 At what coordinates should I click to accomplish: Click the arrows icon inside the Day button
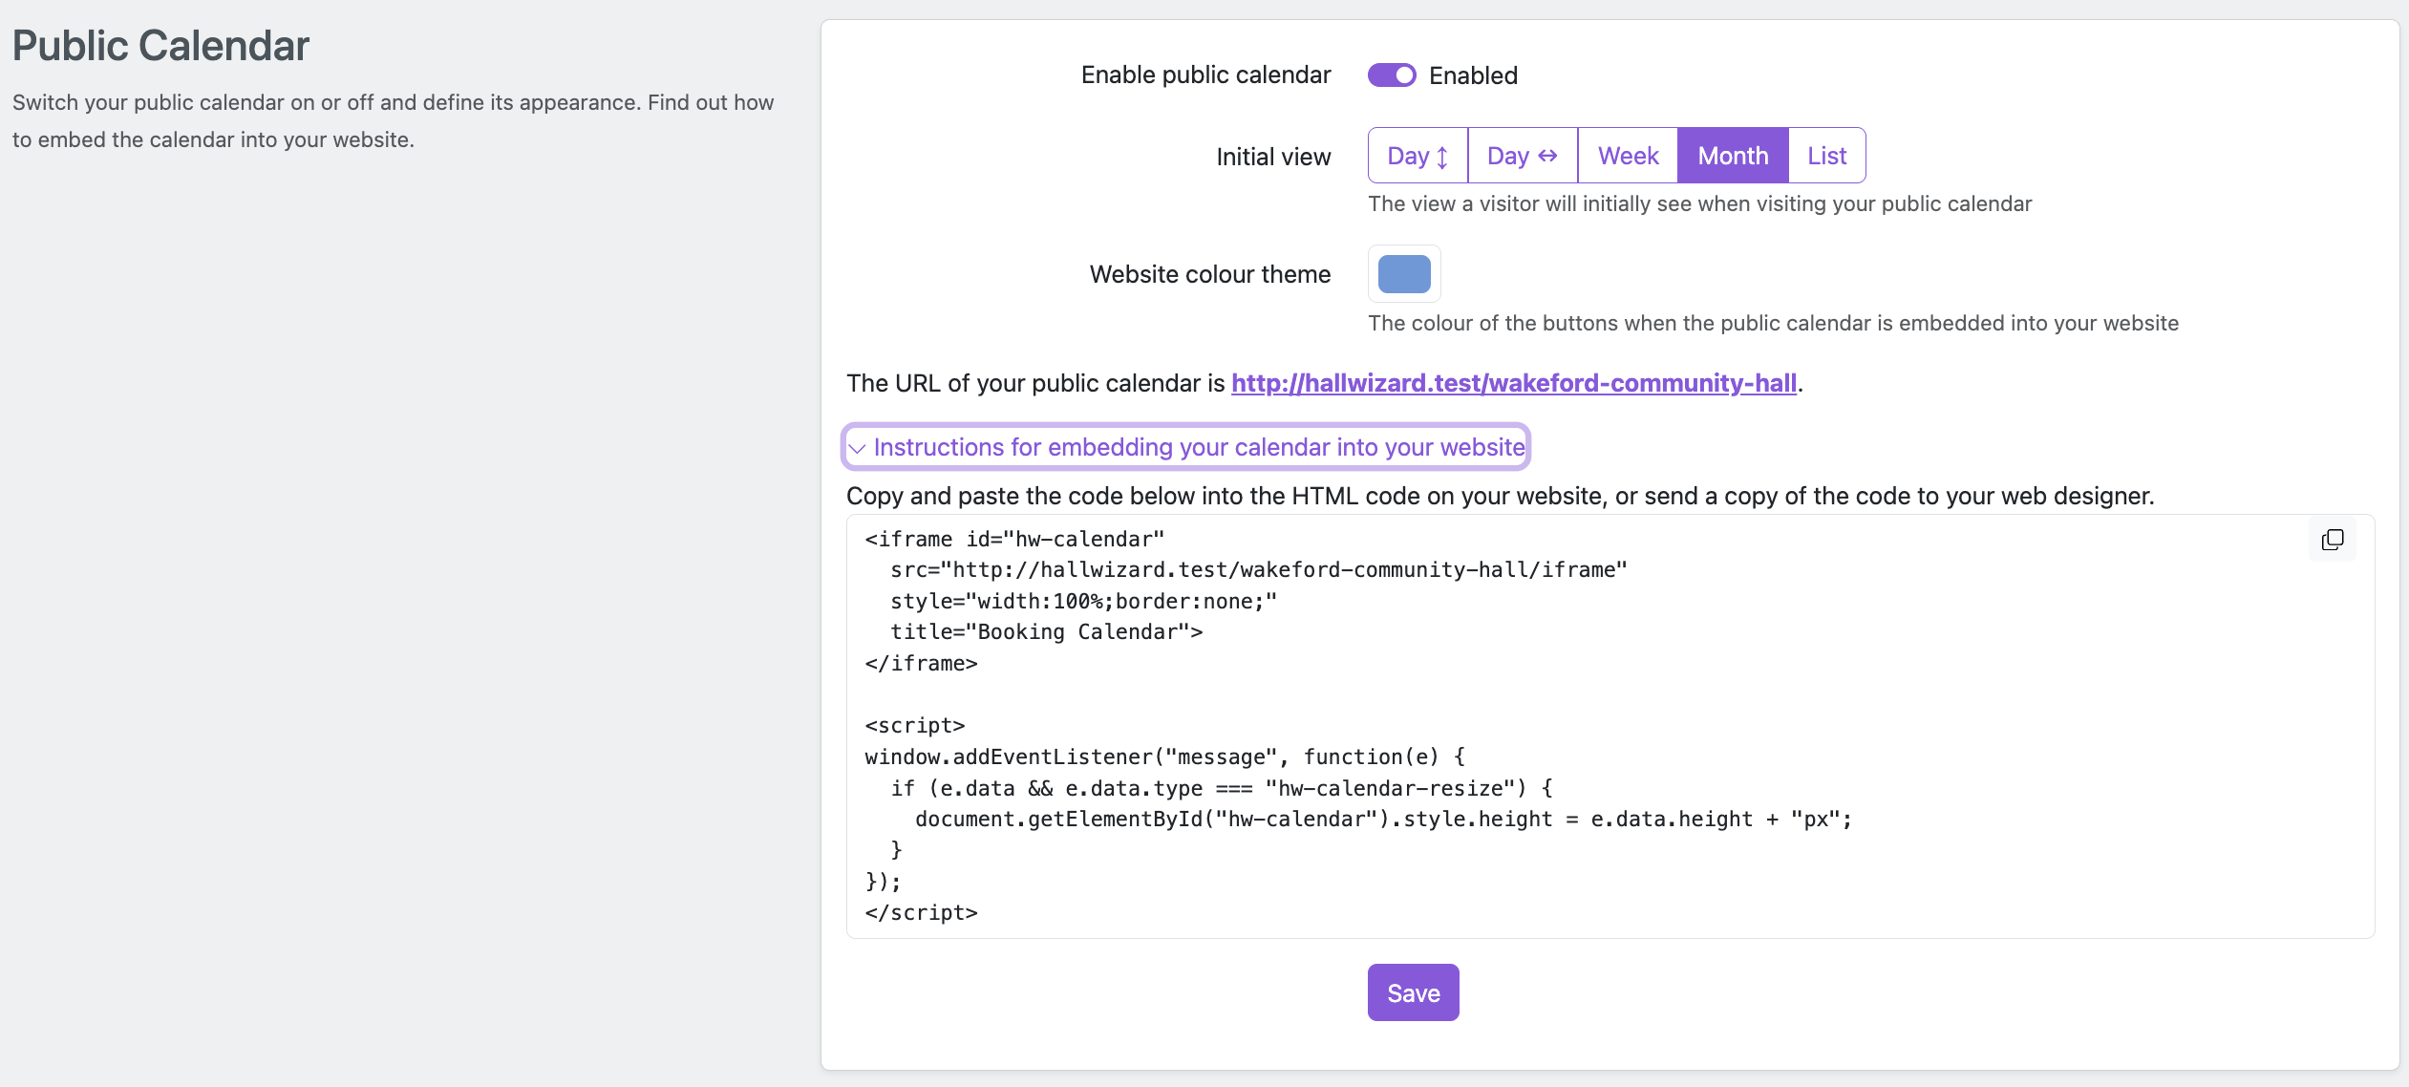pos(1442,155)
